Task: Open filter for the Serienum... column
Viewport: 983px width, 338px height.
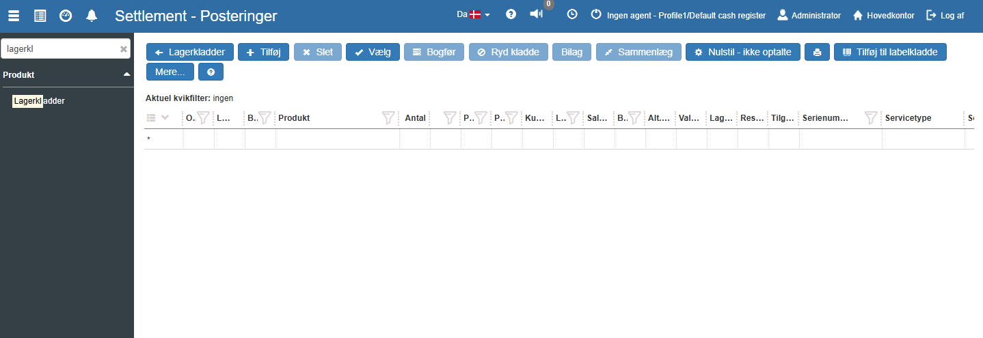Action: (871, 118)
